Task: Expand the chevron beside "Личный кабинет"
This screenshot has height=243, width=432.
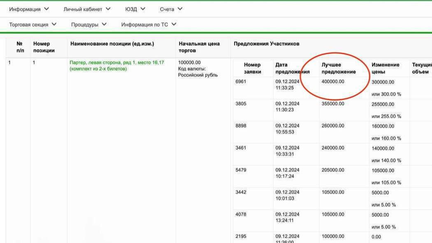Action: click(x=108, y=9)
